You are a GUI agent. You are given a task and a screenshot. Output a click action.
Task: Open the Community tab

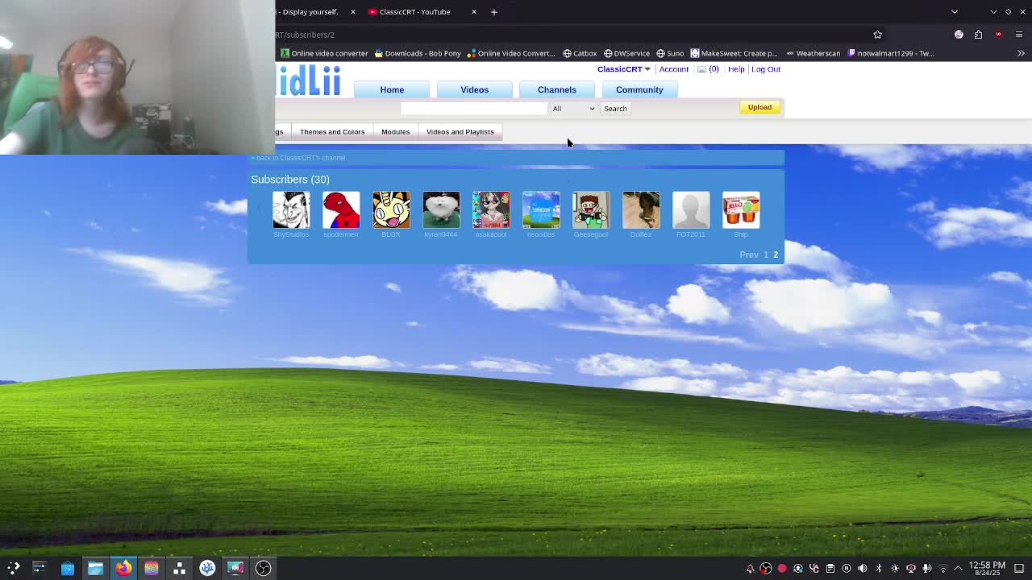pyautogui.click(x=639, y=89)
